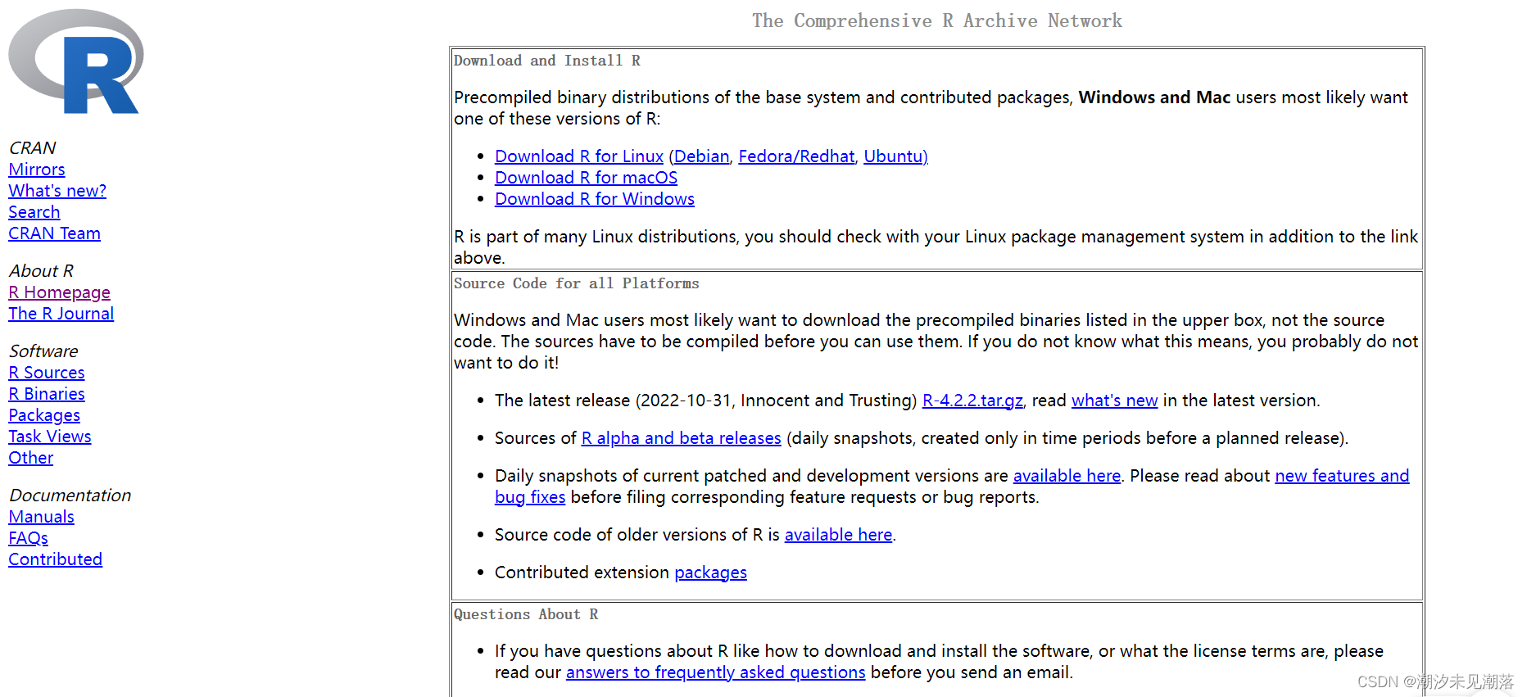Open new features and bug fixes link
Image resolution: width=1527 pixels, height=697 pixels.
pyautogui.click(x=1342, y=476)
